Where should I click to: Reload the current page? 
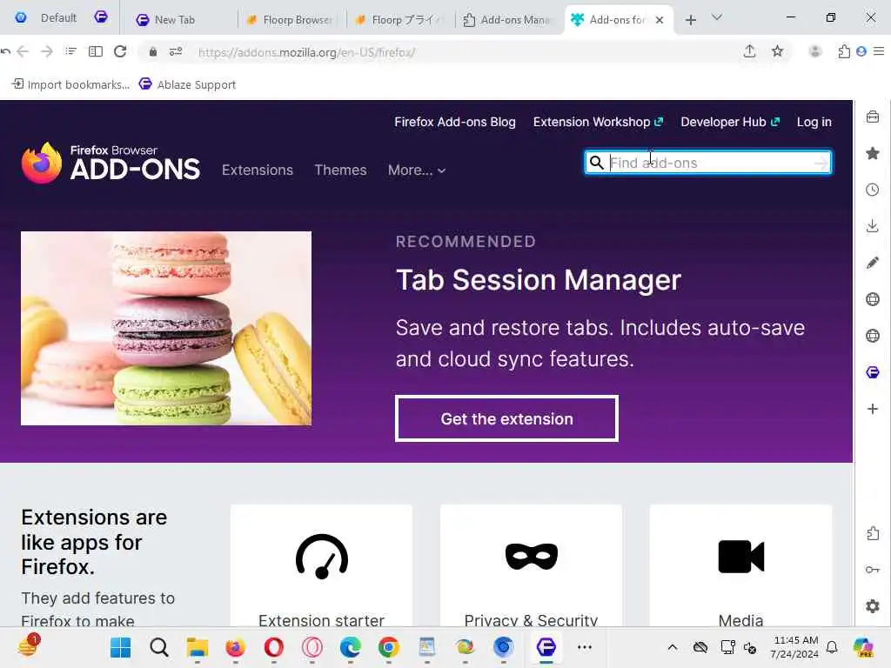120,51
